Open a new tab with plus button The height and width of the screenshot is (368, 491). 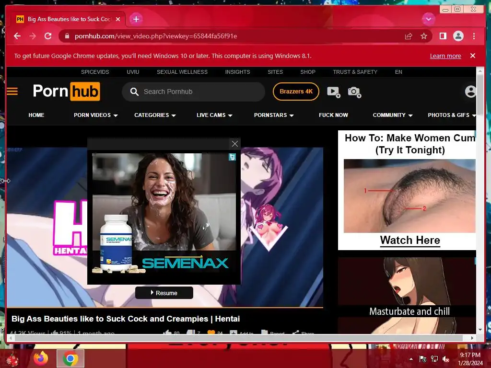(x=136, y=19)
